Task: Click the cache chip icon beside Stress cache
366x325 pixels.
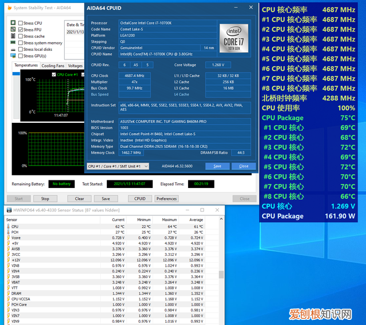Action: pyautogui.click(x=13, y=36)
